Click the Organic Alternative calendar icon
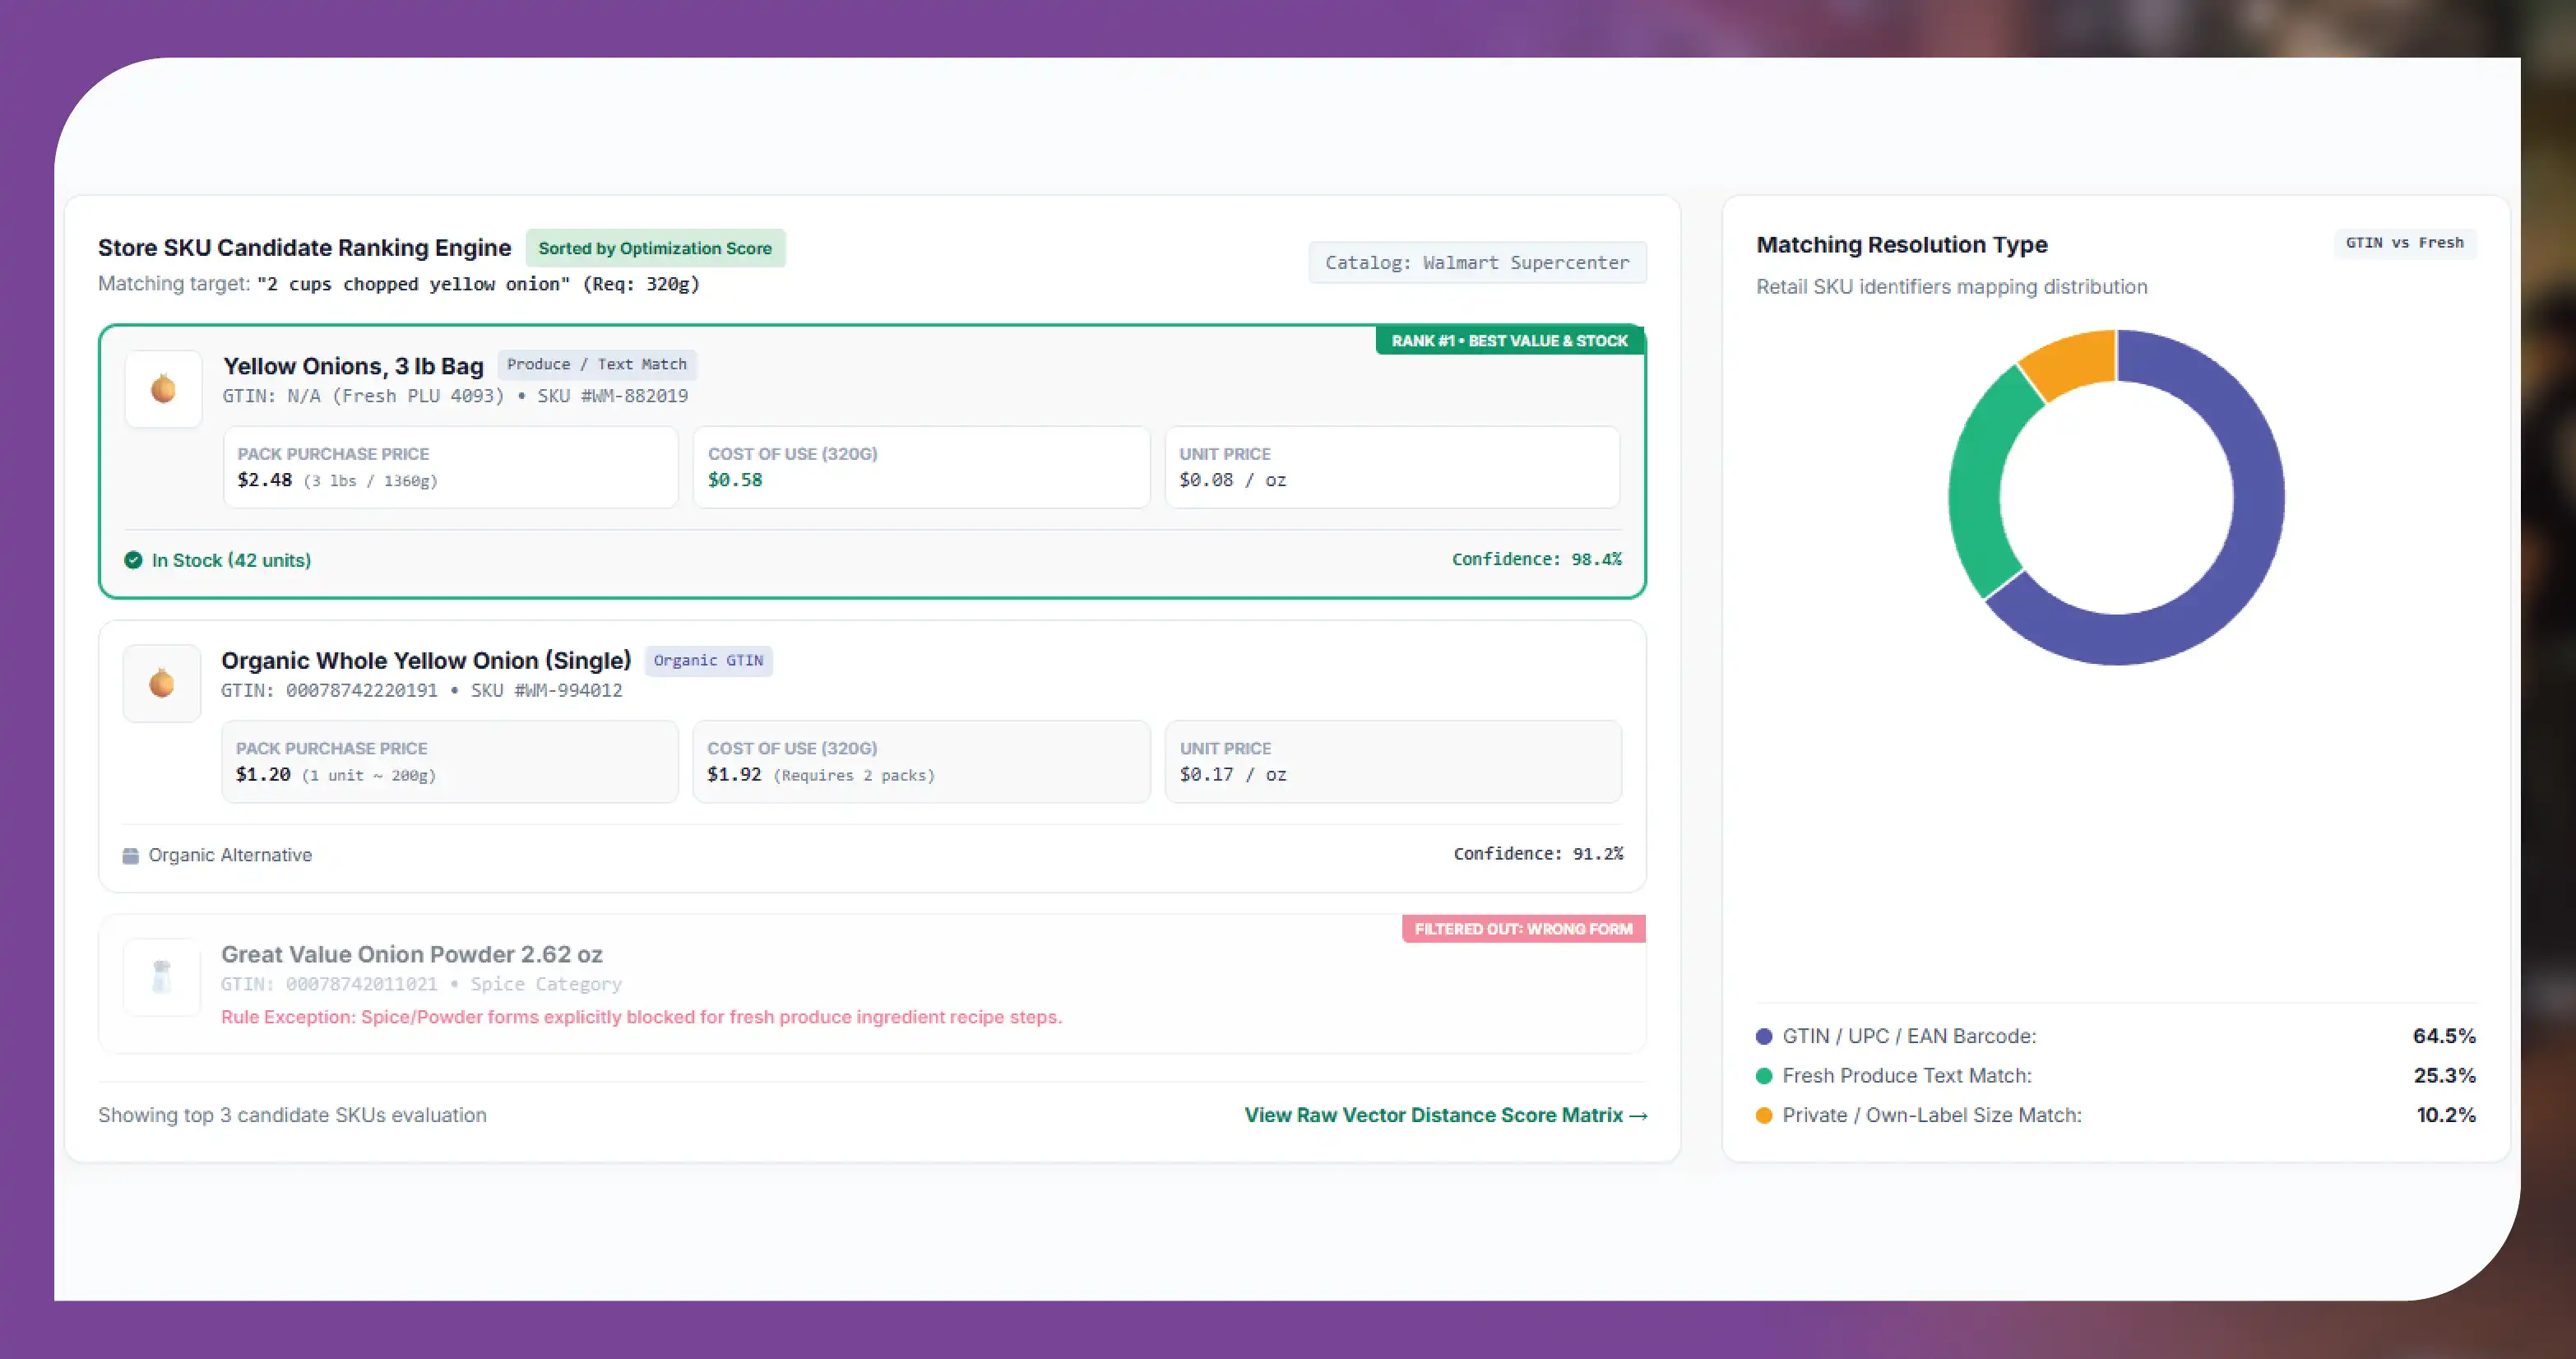Viewport: 2576px width, 1359px height. tap(130, 855)
